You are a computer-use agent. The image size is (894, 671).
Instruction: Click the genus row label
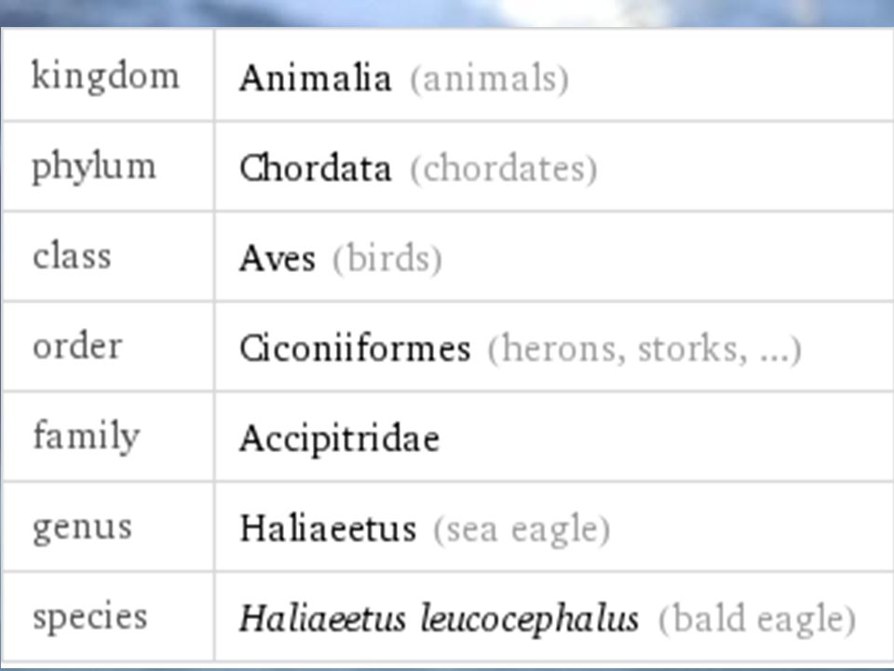pos(82,528)
